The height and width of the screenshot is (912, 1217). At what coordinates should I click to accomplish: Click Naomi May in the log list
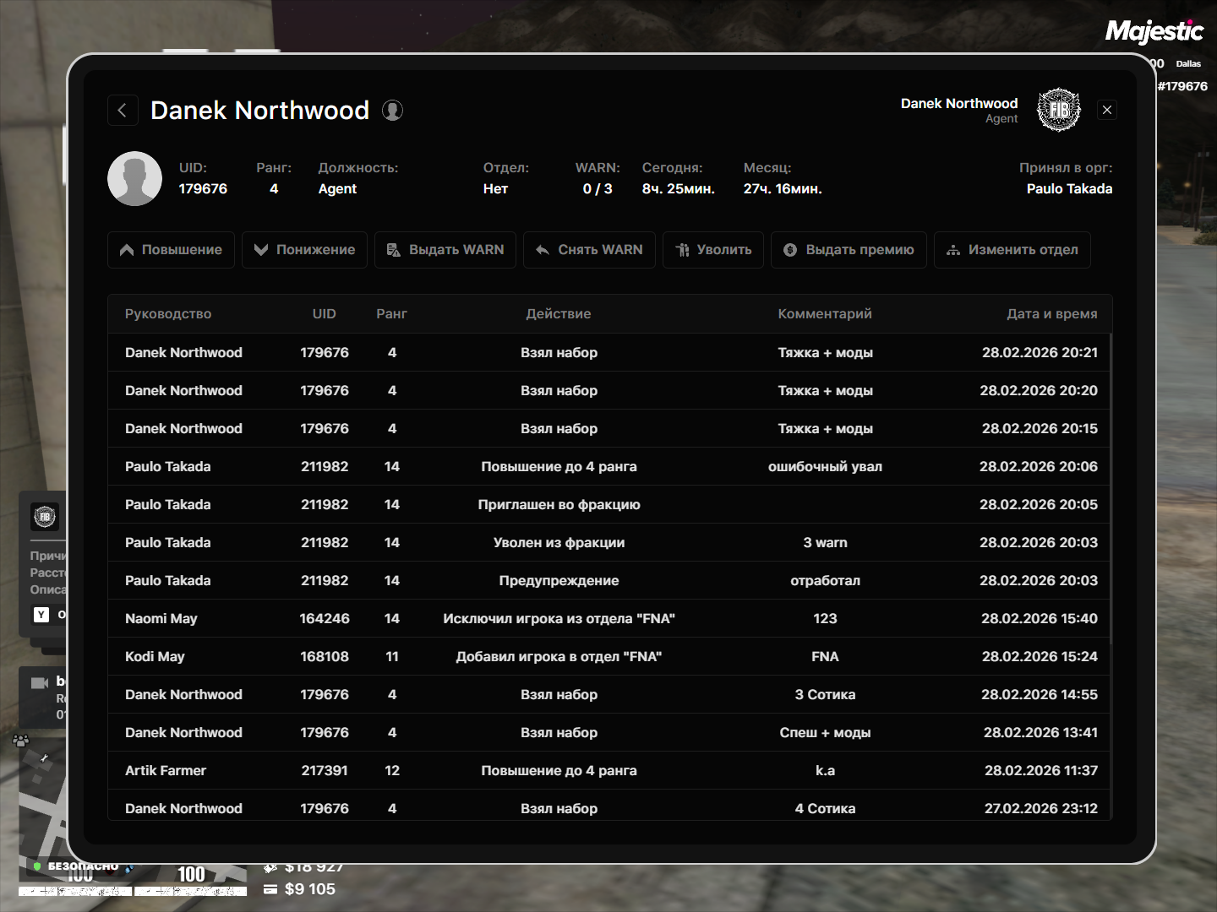(x=161, y=618)
